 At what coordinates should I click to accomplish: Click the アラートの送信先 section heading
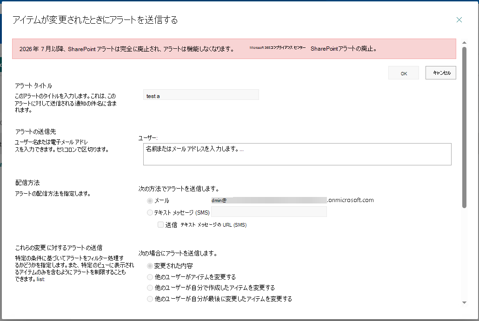click(36, 131)
